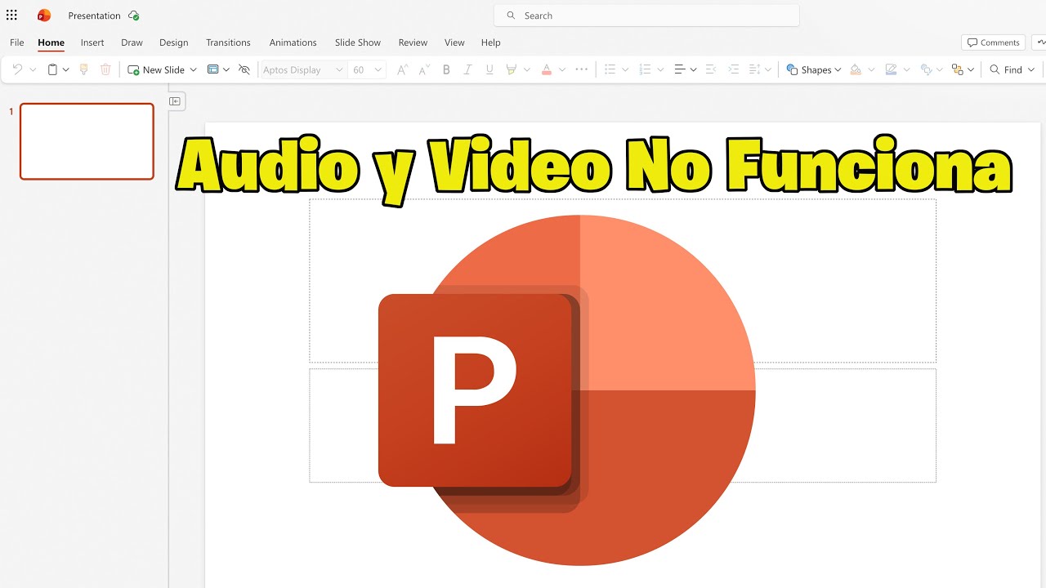Open the Animations tab
The image size is (1046, 588).
(x=293, y=42)
